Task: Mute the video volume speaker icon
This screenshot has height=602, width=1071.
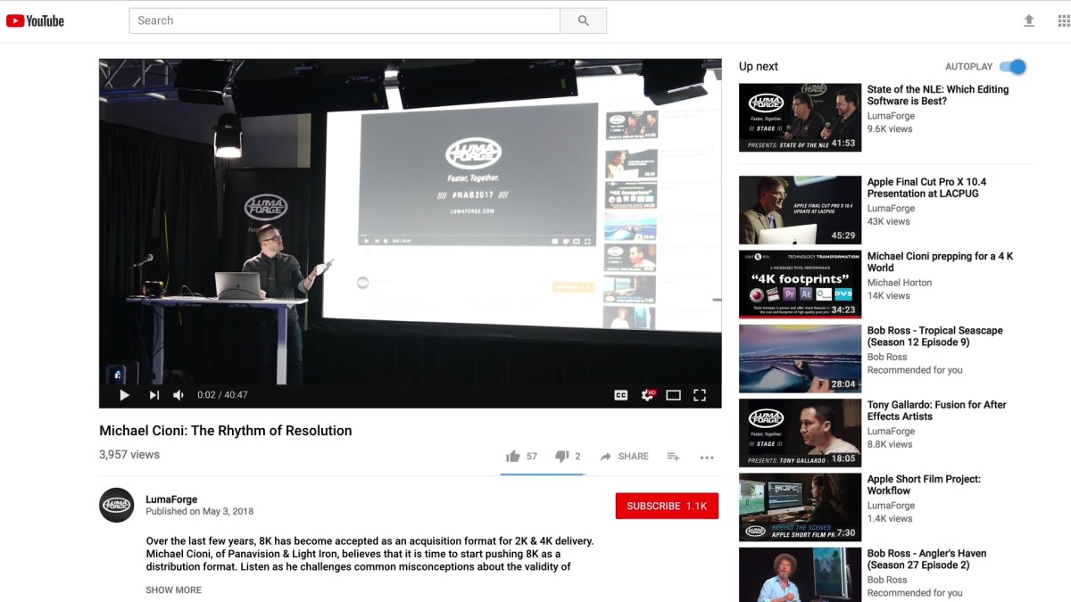Action: click(x=178, y=395)
